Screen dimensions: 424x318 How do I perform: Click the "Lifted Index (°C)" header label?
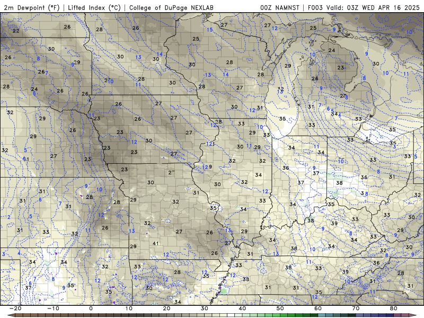[94, 7]
